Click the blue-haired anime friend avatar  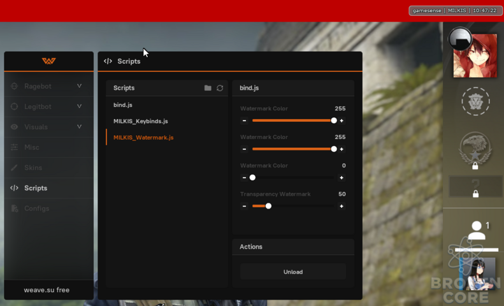coord(478,274)
